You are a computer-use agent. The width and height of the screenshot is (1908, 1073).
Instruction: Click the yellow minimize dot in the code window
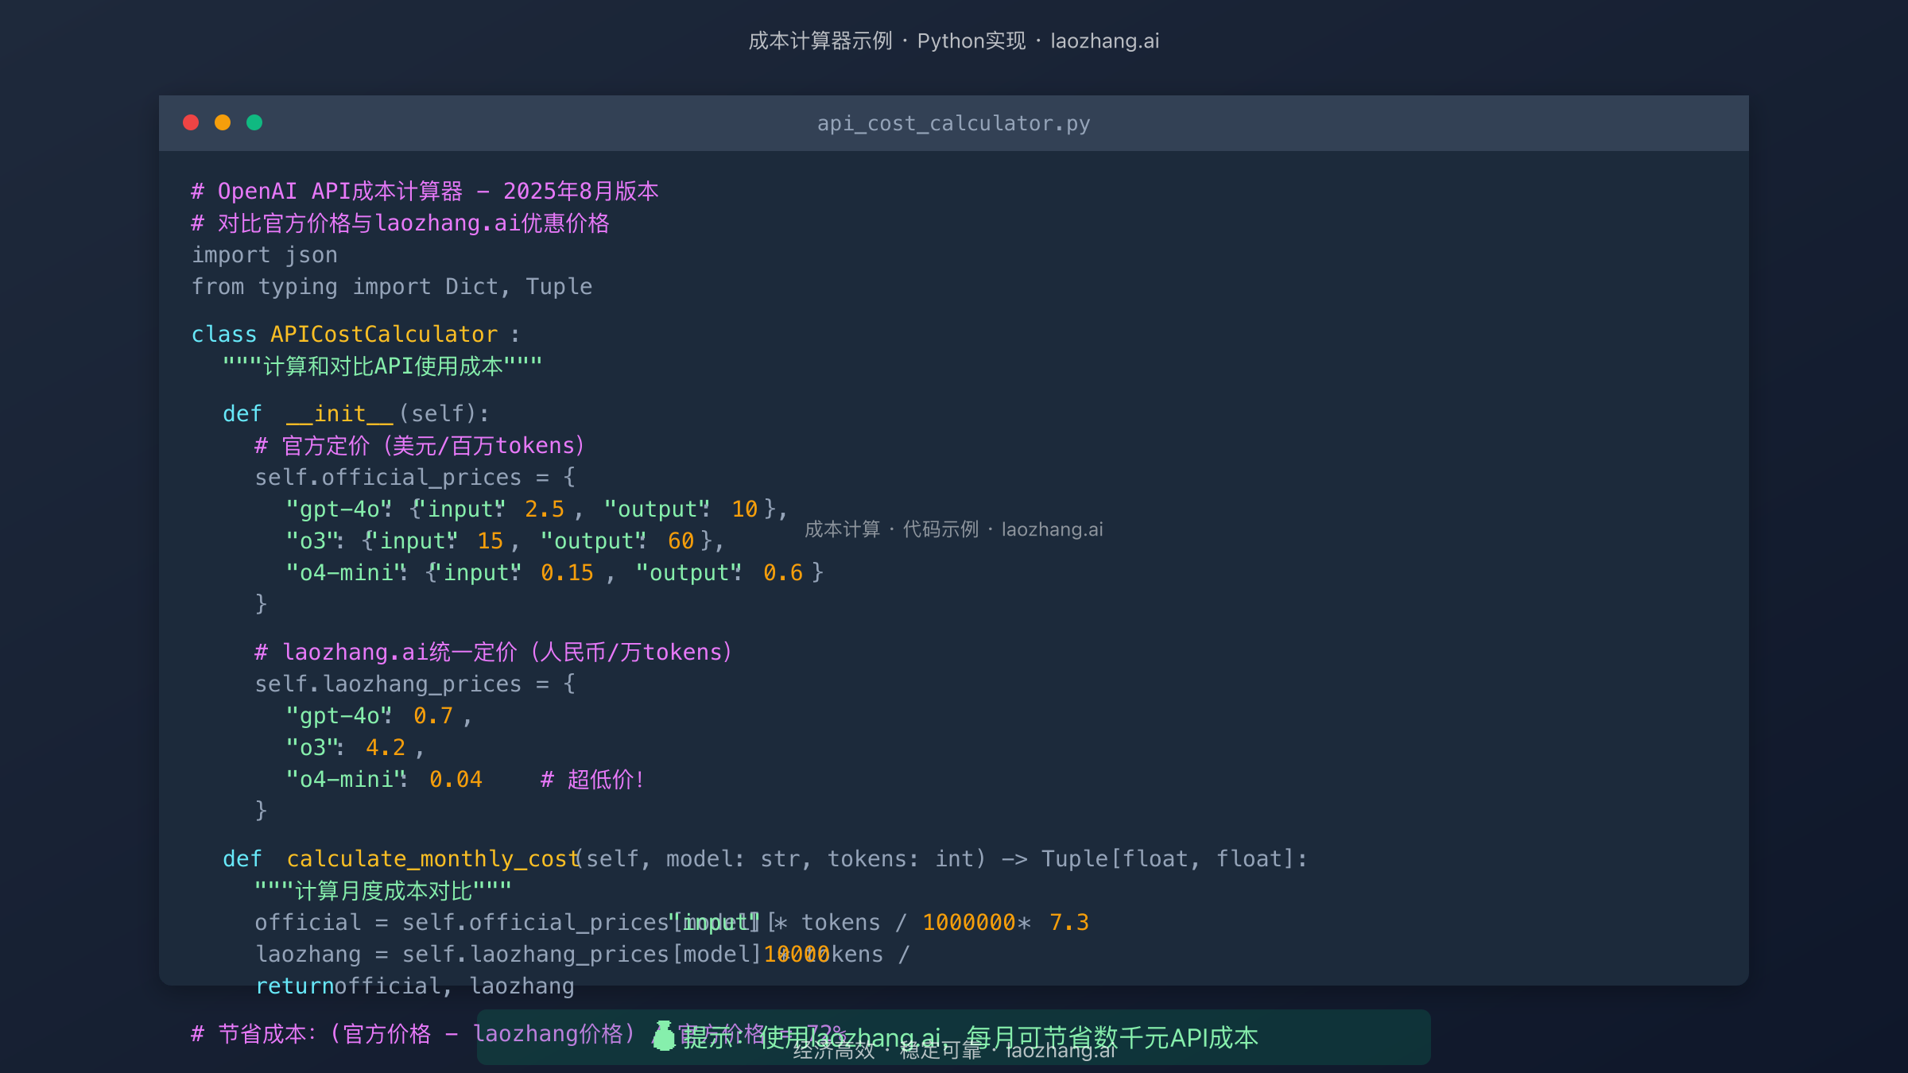[x=223, y=122]
